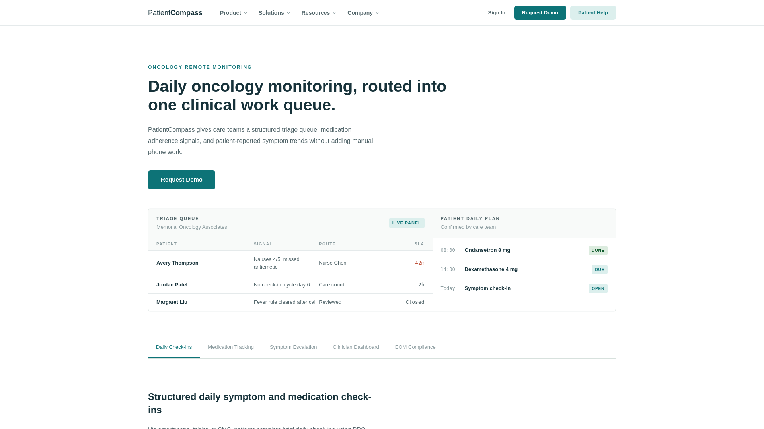Click the SLA column header
764x429 pixels.
[419, 244]
